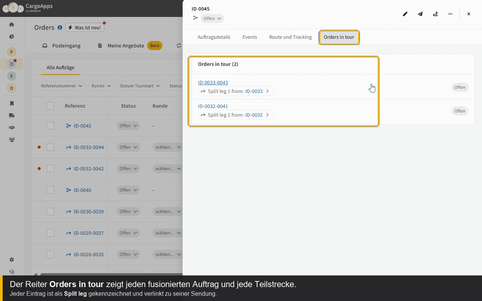Screen dimensions: 482x301
Task: Open the truck icon in the sidebar
Action: (12, 116)
